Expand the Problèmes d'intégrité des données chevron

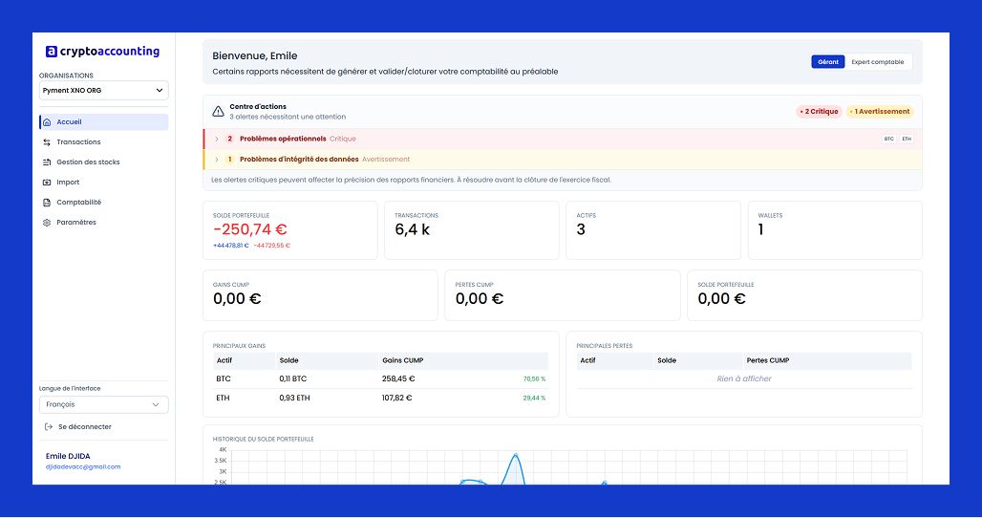click(217, 159)
